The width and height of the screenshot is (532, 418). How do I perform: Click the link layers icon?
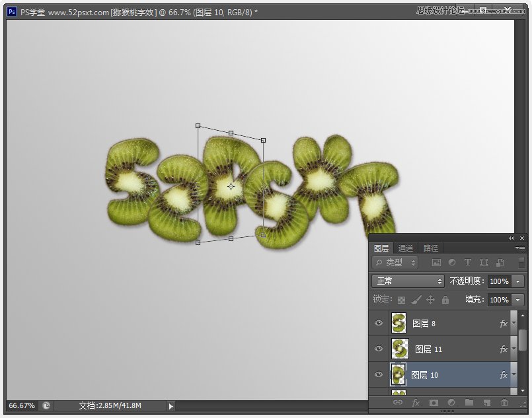pos(398,402)
